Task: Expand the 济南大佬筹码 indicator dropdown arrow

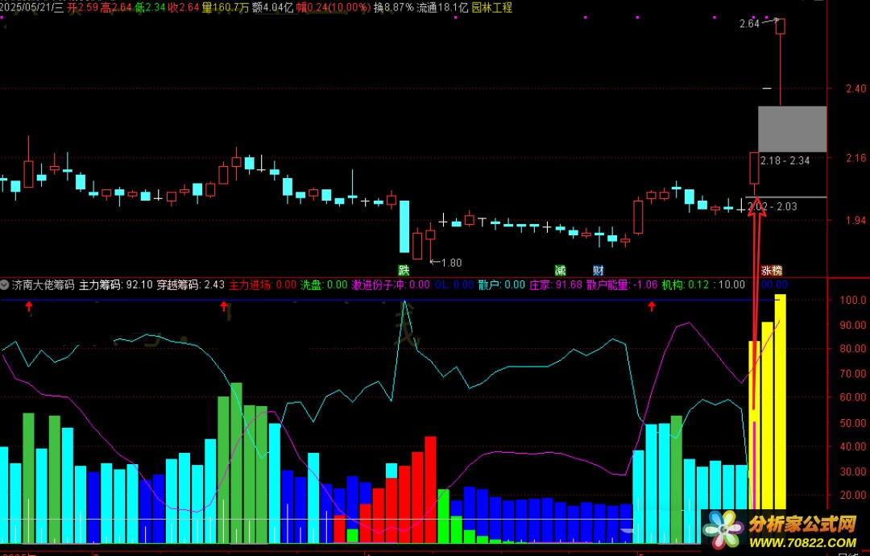Action: (x=5, y=284)
